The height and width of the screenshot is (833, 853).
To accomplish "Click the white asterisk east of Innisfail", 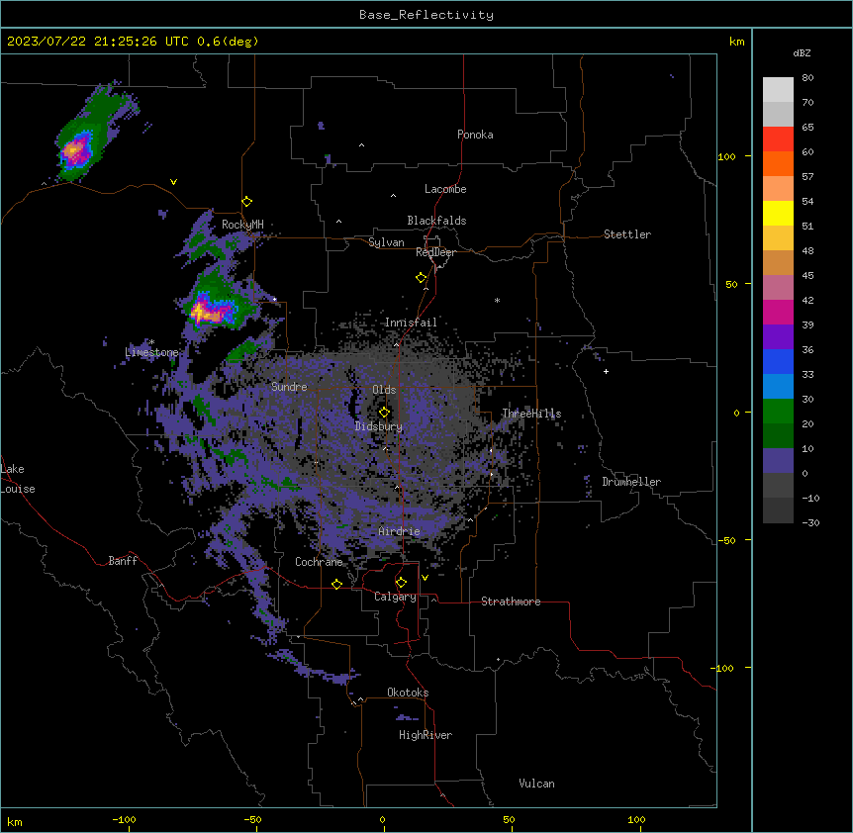I will (497, 300).
